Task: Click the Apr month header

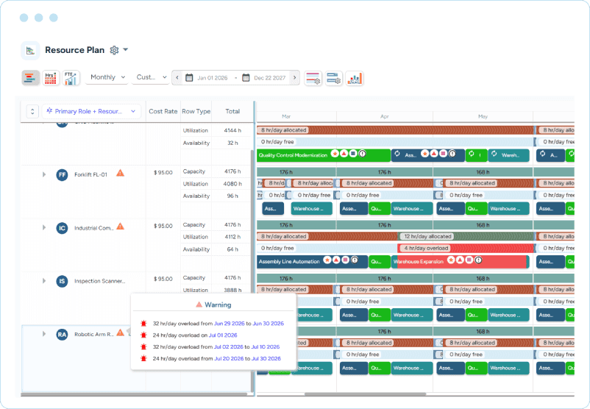Action: click(x=385, y=117)
